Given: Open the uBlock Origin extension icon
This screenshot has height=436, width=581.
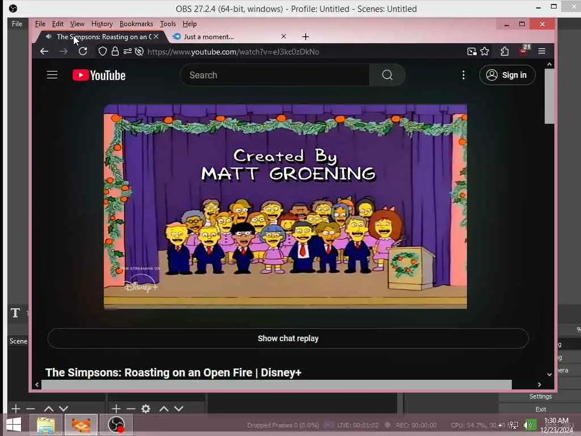Looking at the screenshot, I should click(x=524, y=51).
